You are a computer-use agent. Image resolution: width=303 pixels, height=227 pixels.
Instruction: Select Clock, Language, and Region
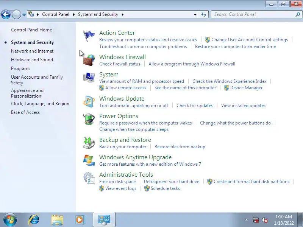(40, 104)
